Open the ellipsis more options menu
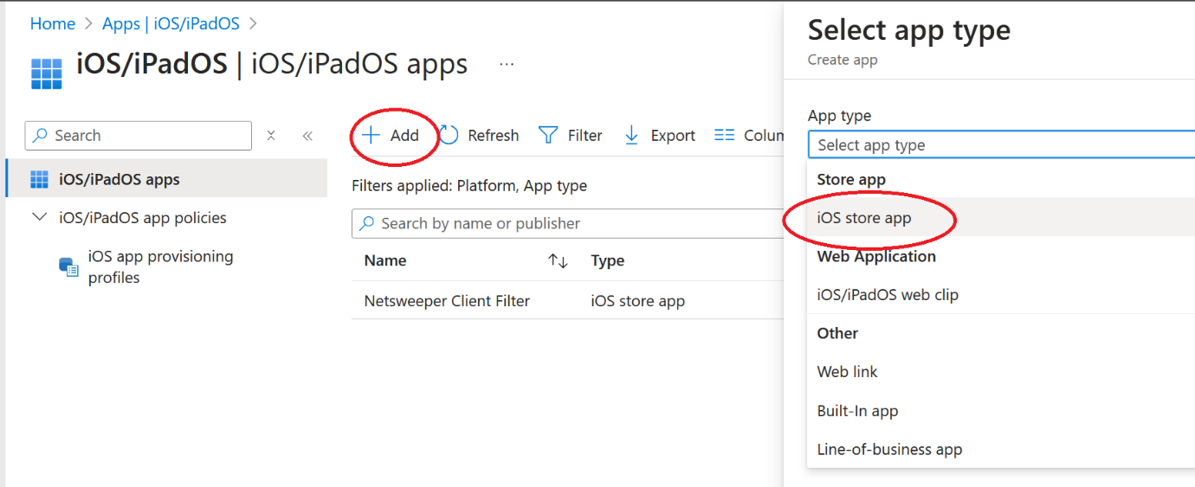The width and height of the screenshot is (1195, 487). point(507,64)
